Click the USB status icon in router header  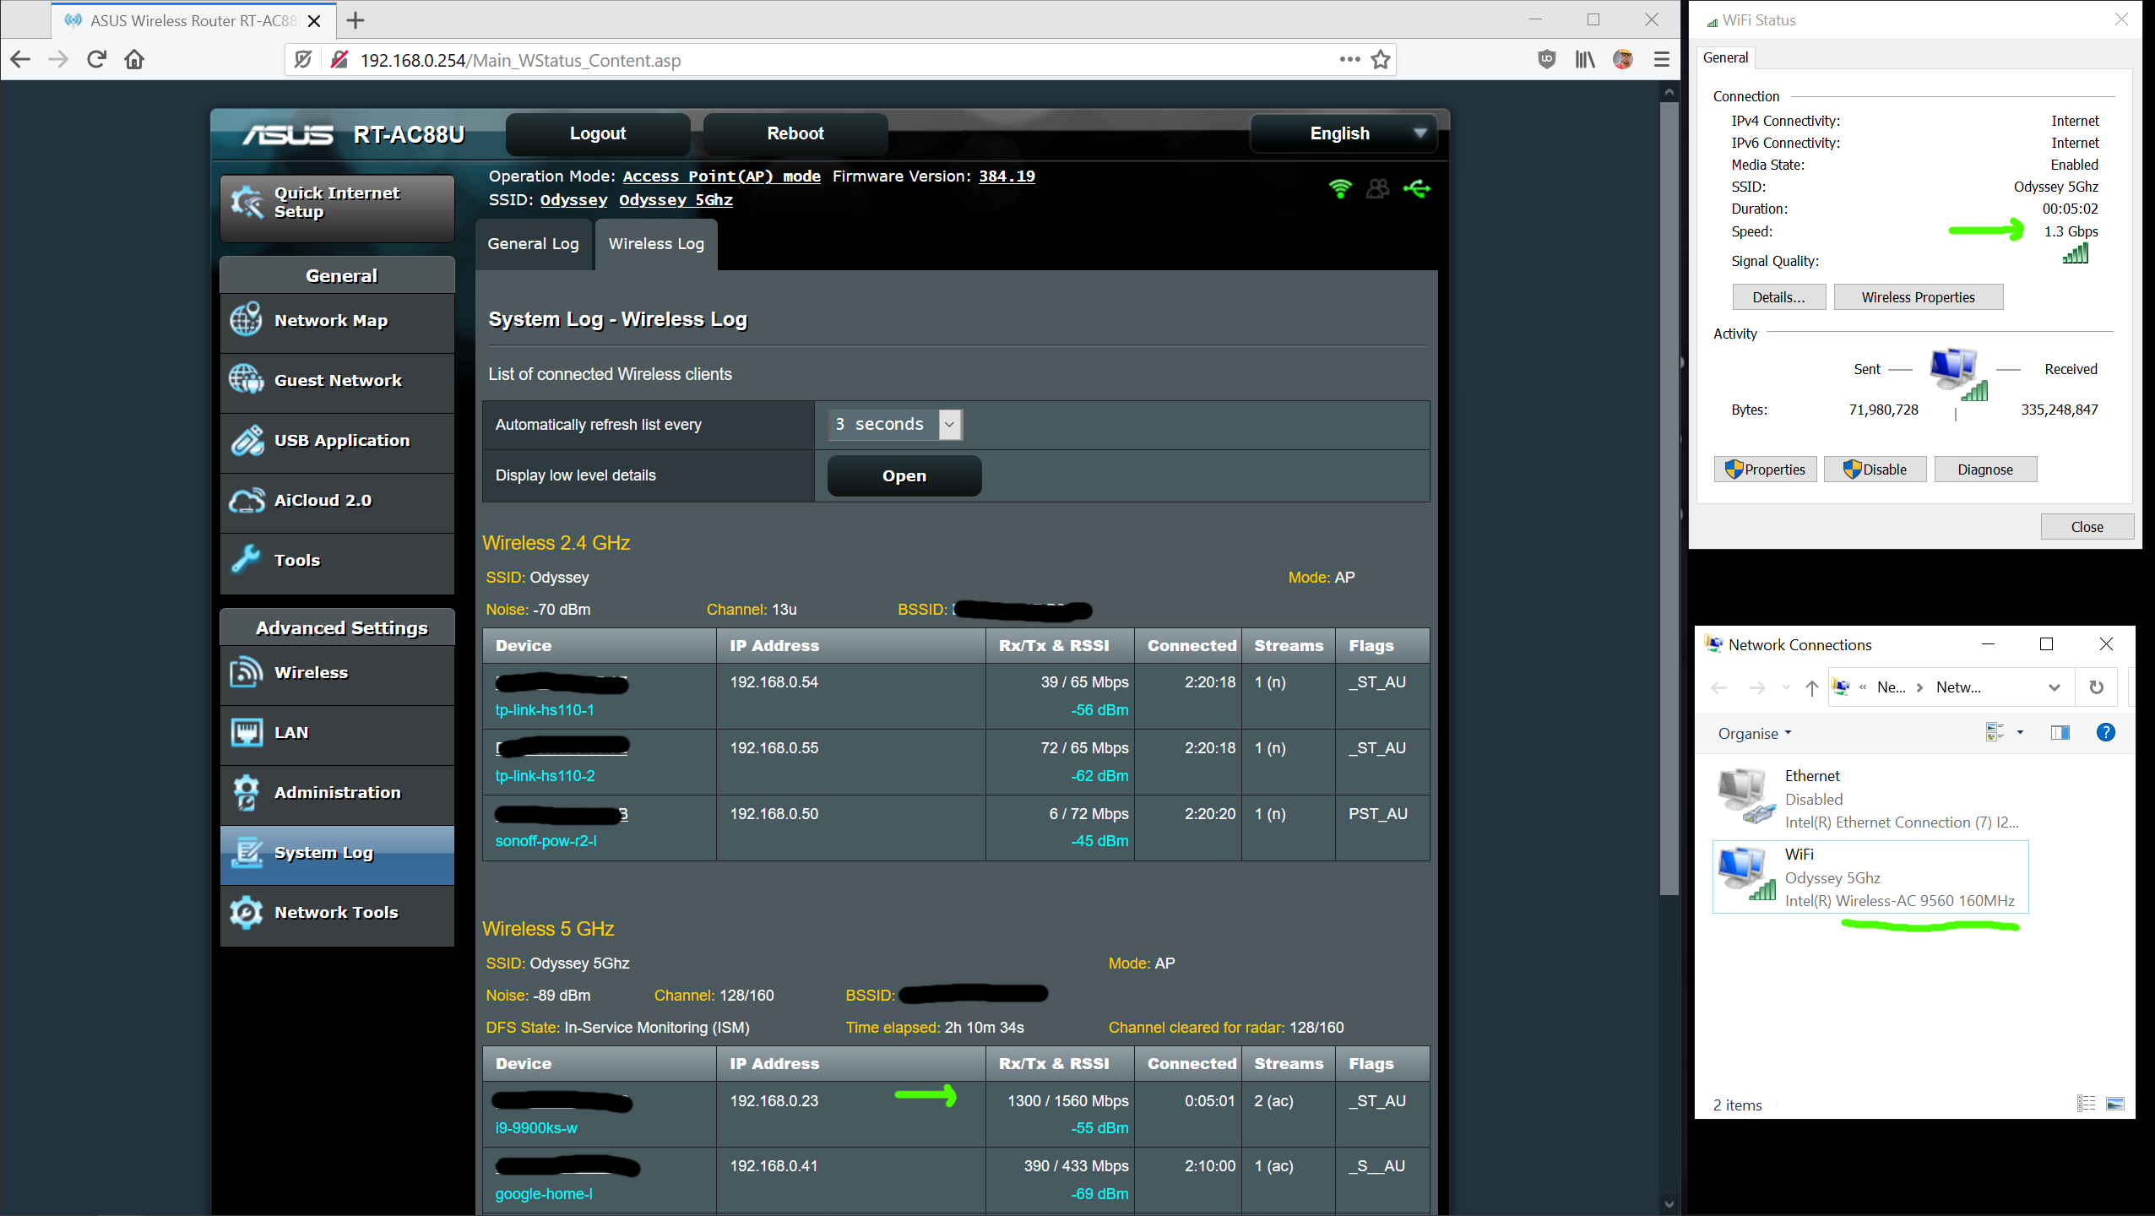click(x=1417, y=188)
